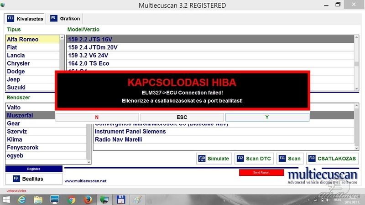Click the F11 Scan button
This screenshot has width=365, height=205.
pyautogui.click(x=290, y=159)
